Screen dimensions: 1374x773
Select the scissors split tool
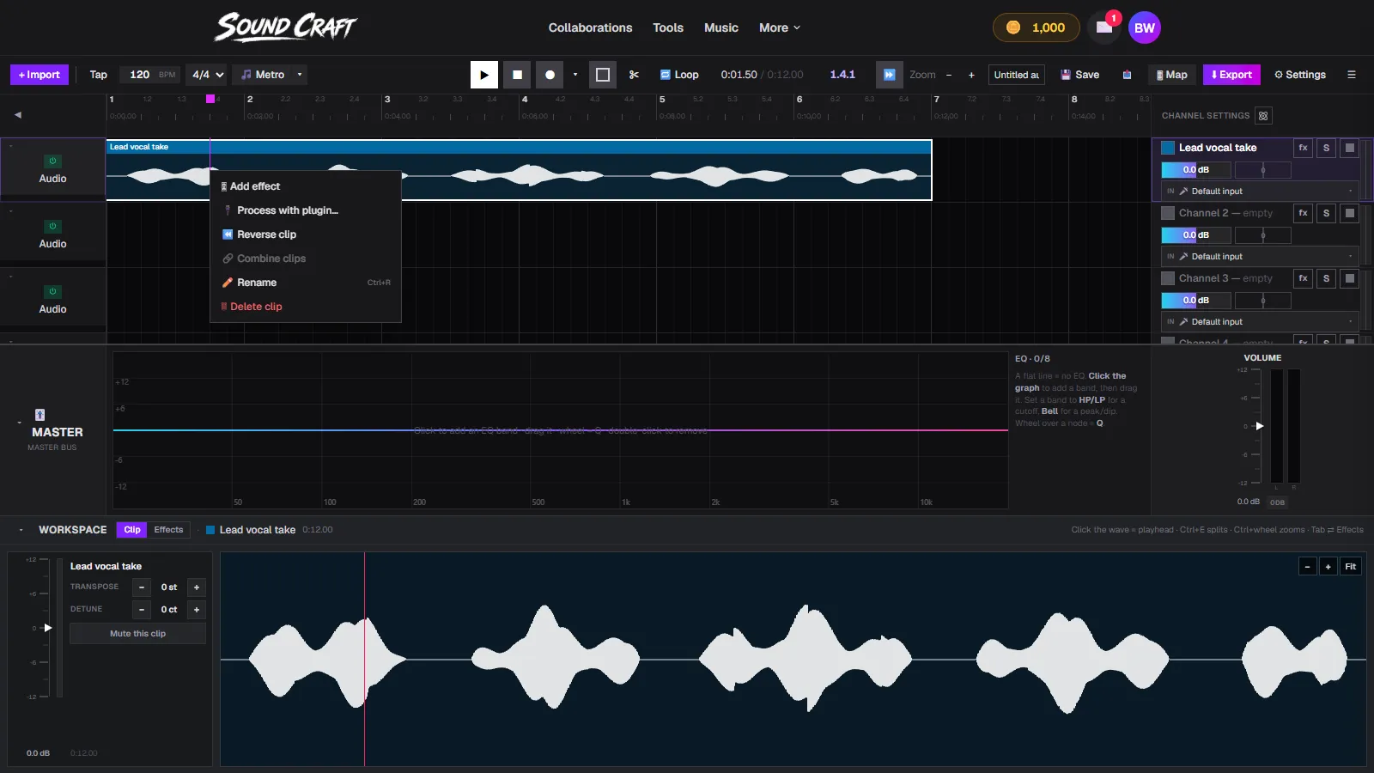[634, 75]
